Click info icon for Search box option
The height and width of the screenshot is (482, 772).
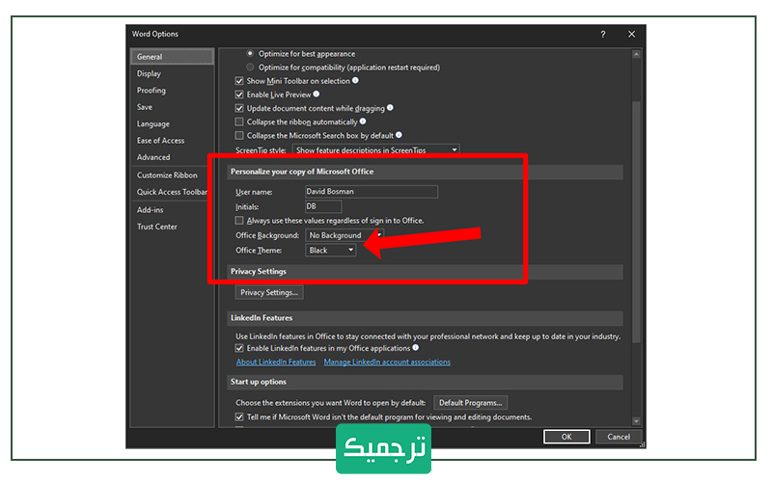click(399, 135)
